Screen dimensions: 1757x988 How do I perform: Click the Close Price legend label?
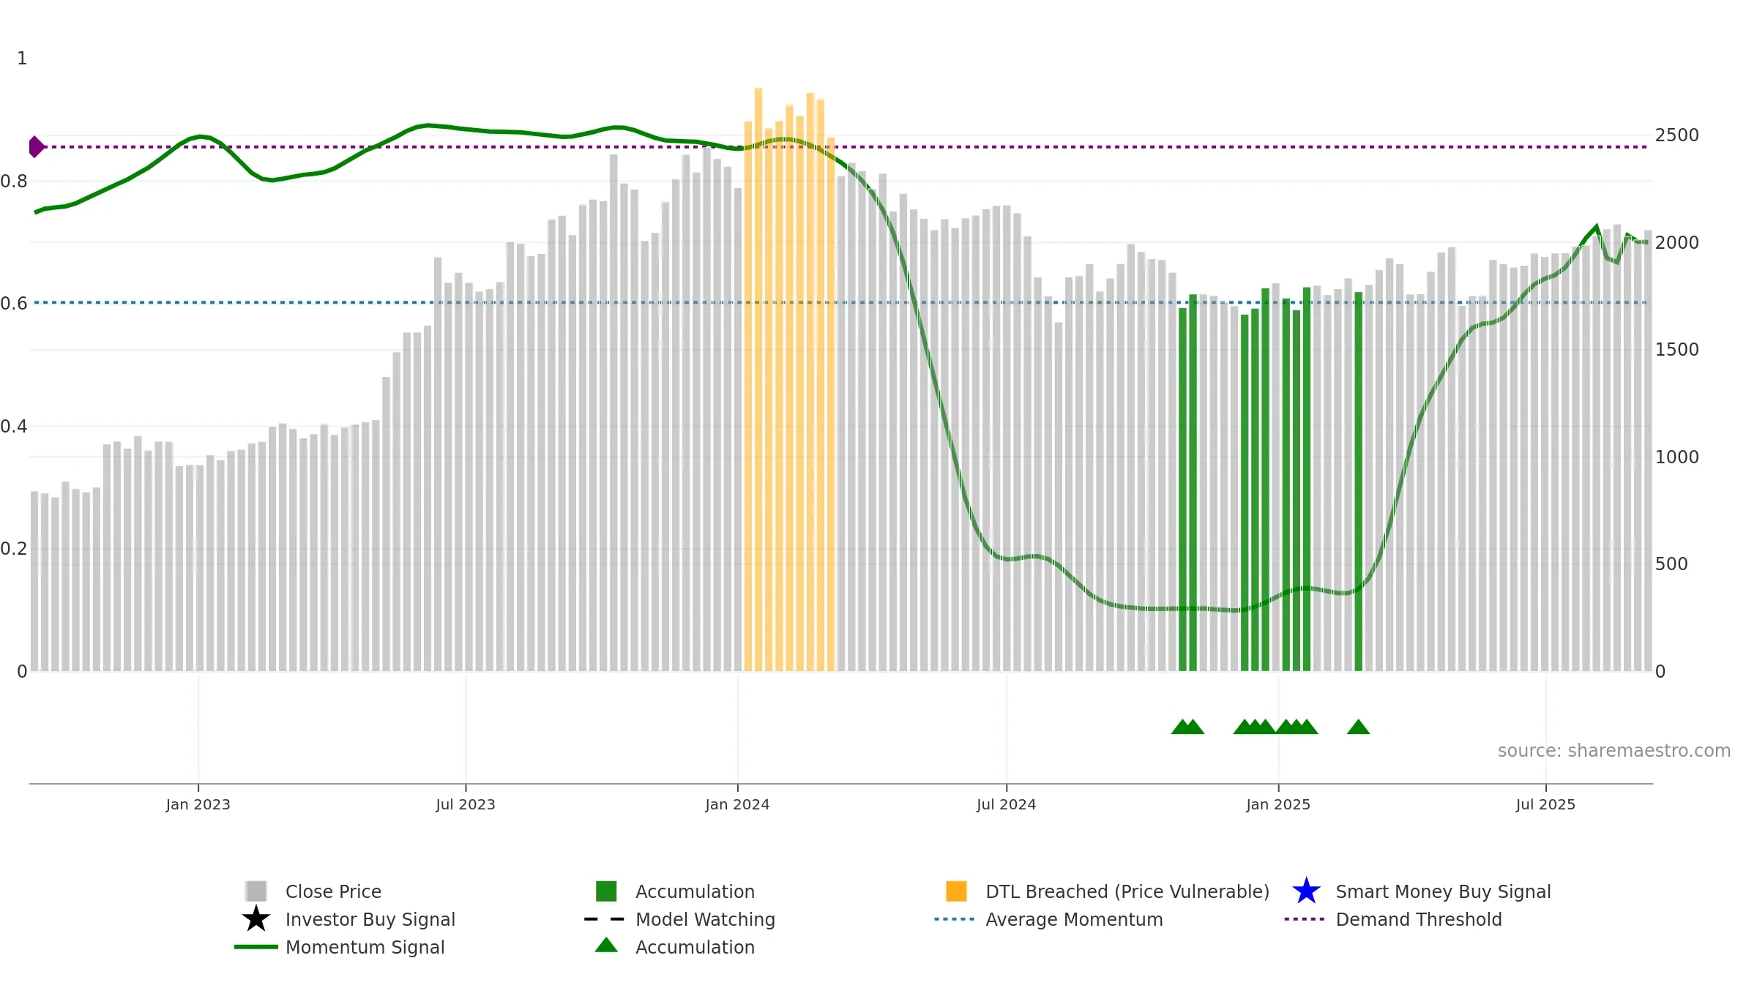333,891
